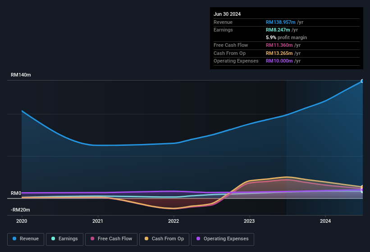Click the Revenue endpoint marker on the blue line
The image size is (370, 252).
click(x=362, y=81)
